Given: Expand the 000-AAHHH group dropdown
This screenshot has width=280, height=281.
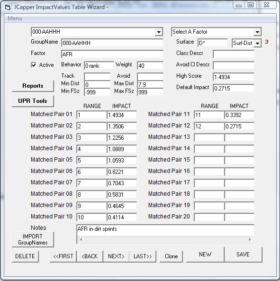Looking at the screenshot, I should point(159,32).
